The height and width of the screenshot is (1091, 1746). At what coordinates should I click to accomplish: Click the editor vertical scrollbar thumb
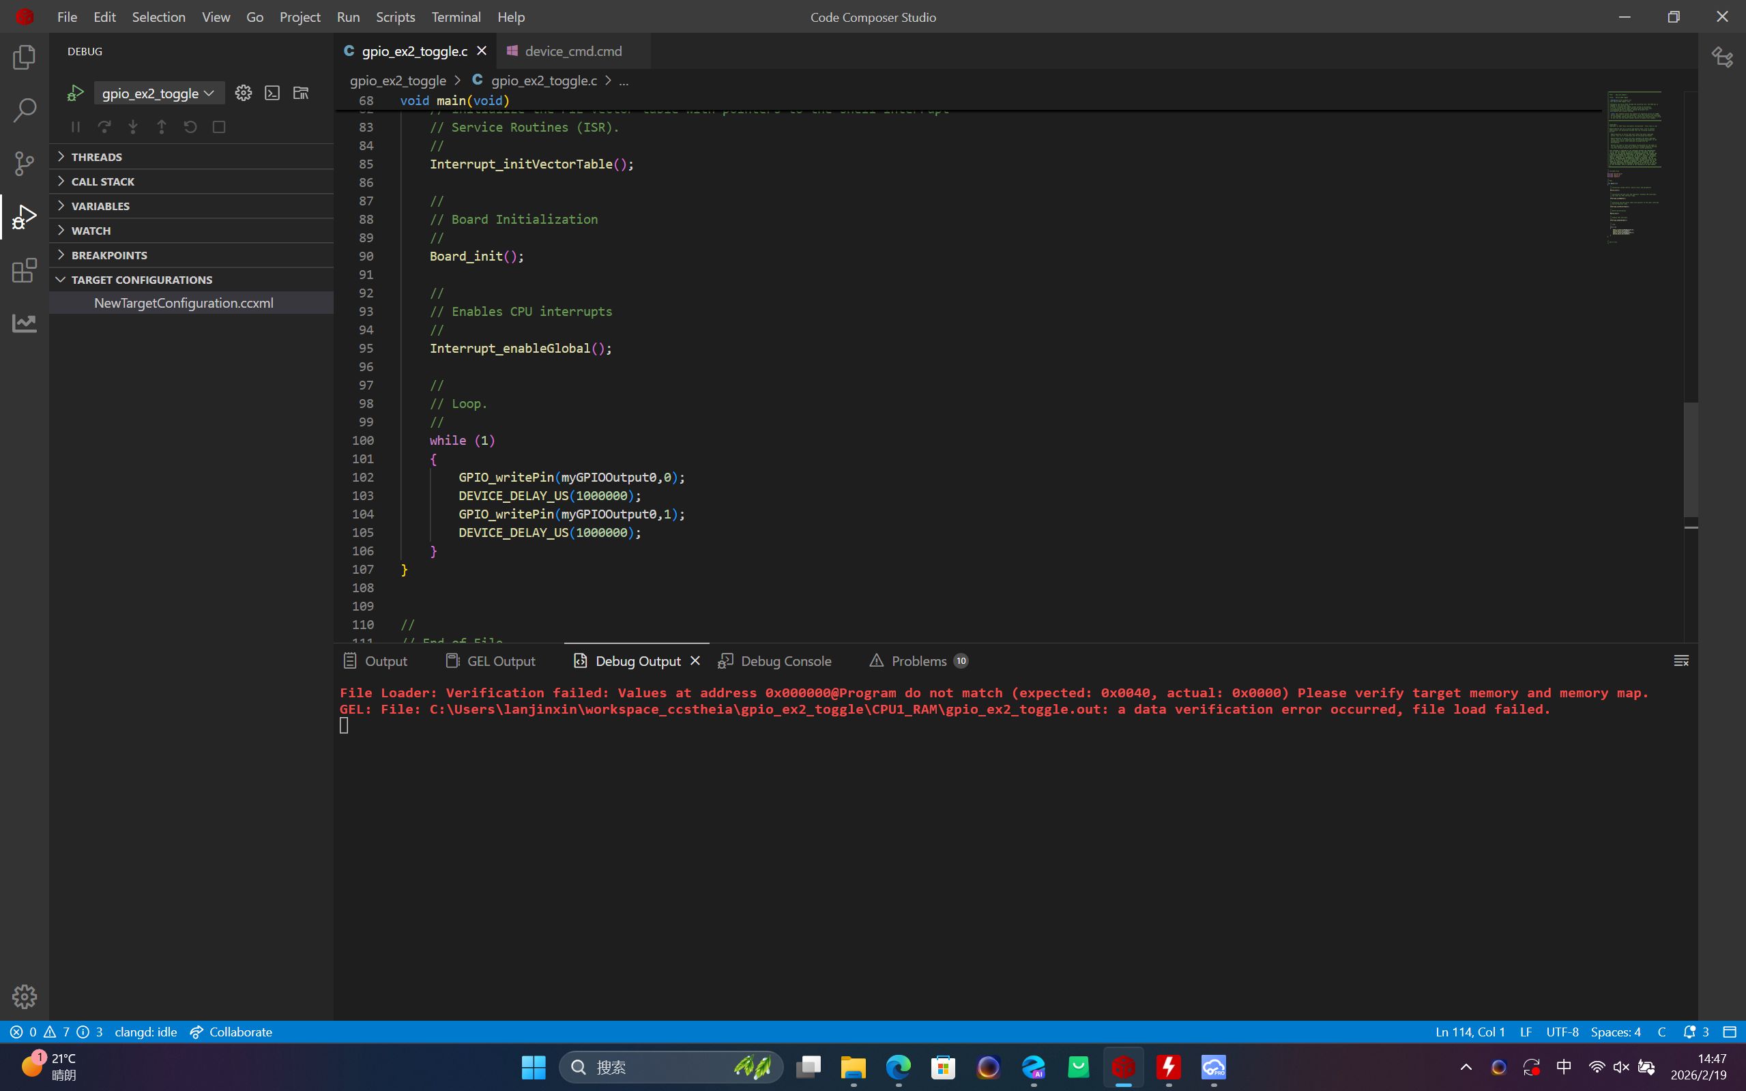[1691, 459]
